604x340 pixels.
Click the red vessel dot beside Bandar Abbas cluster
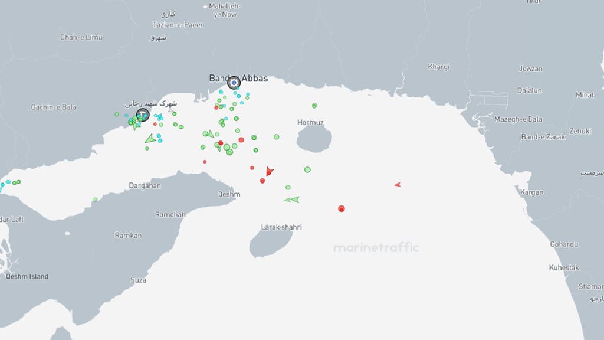[x=216, y=107]
